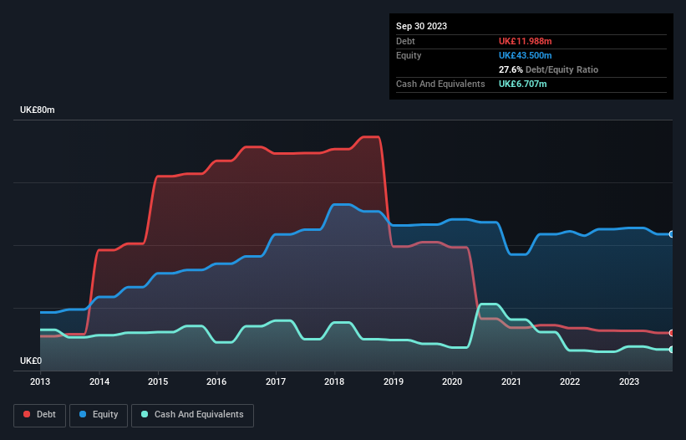The image size is (686, 440).
Task: Click the UK£0 y-axis label
Action: click(31, 361)
